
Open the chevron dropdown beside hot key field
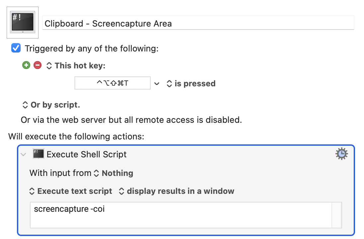(157, 83)
